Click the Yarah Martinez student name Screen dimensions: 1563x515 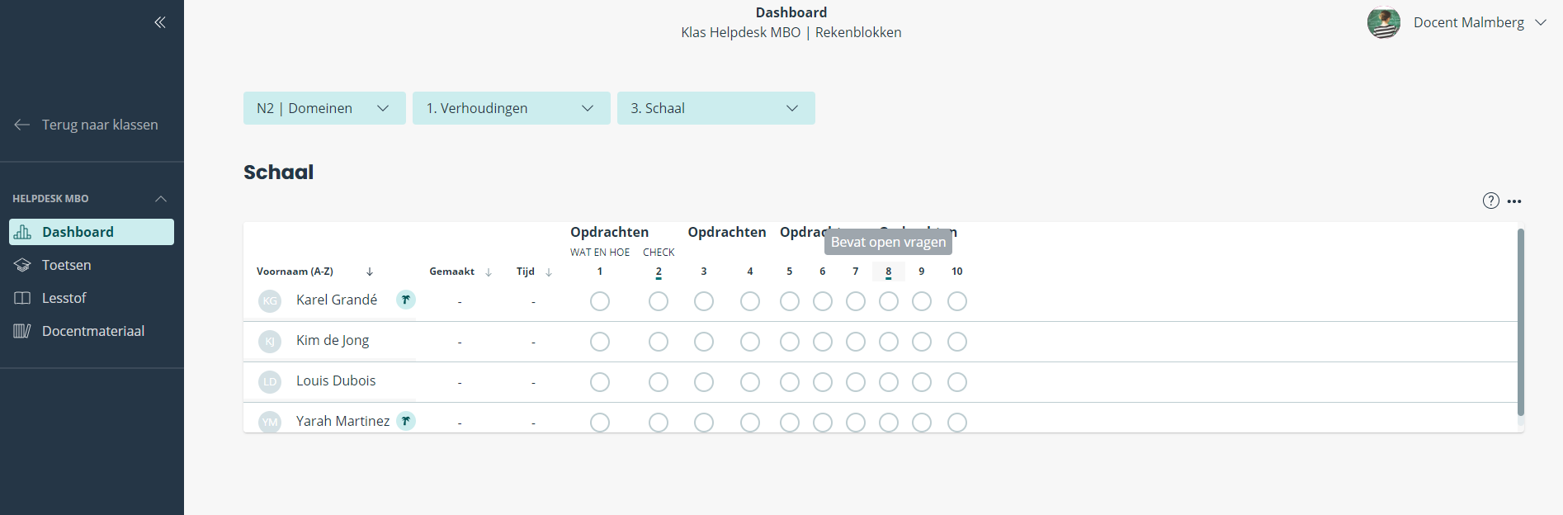(x=342, y=421)
